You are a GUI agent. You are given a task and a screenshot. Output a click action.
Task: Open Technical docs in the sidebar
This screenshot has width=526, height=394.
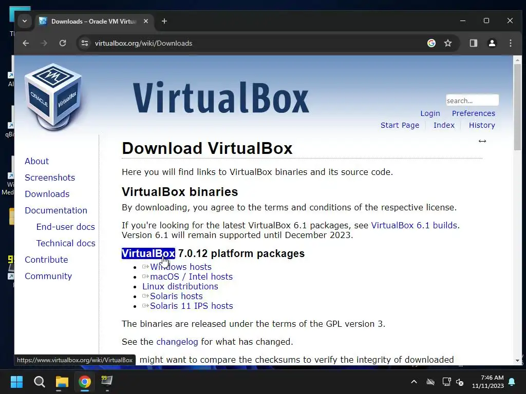pos(66,243)
